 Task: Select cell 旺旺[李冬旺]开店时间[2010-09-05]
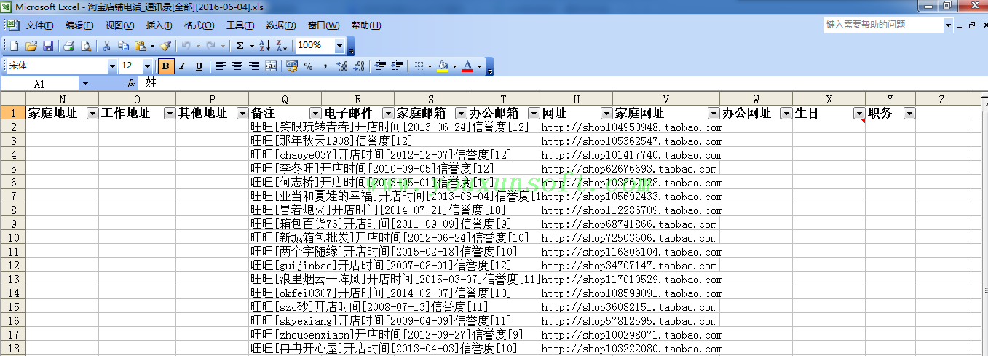[285, 169]
